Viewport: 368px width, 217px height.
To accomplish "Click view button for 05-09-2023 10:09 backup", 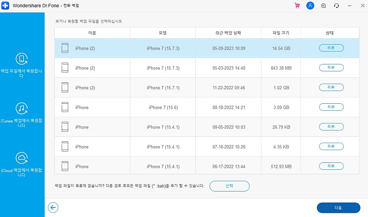I will [331, 48].
